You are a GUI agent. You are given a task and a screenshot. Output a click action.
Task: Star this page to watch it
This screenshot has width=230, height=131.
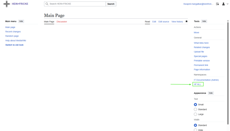[x=186, y=21]
